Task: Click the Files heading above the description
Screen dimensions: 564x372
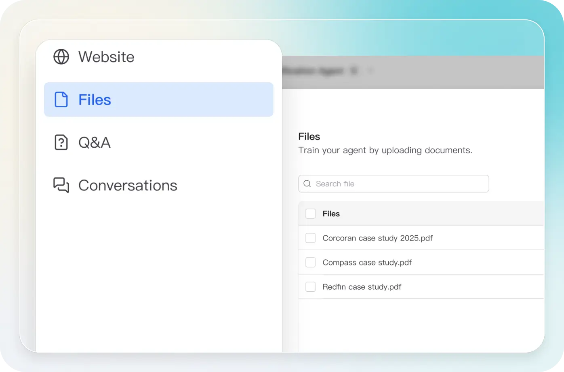Action: (x=309, y=136)
